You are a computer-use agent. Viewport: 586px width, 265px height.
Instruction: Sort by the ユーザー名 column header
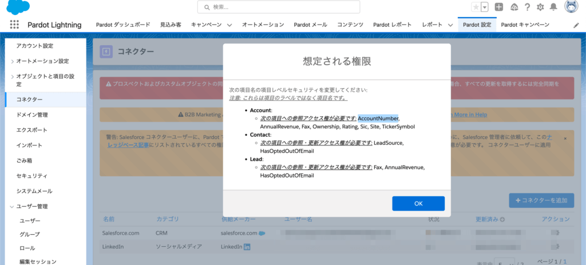coord(298,219)
